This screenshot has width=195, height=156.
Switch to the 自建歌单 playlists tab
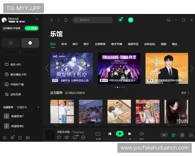tap(8, 107)
